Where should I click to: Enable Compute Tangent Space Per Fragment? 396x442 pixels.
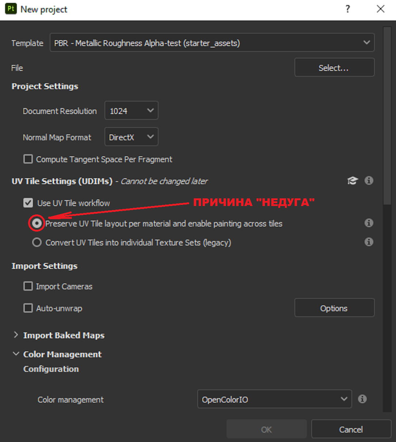28,159
